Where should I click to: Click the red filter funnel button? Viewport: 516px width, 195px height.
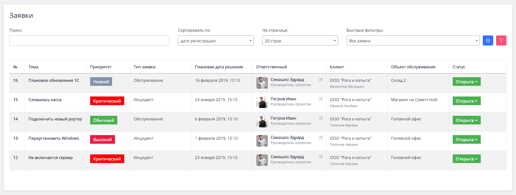click(x=501, y=41)
